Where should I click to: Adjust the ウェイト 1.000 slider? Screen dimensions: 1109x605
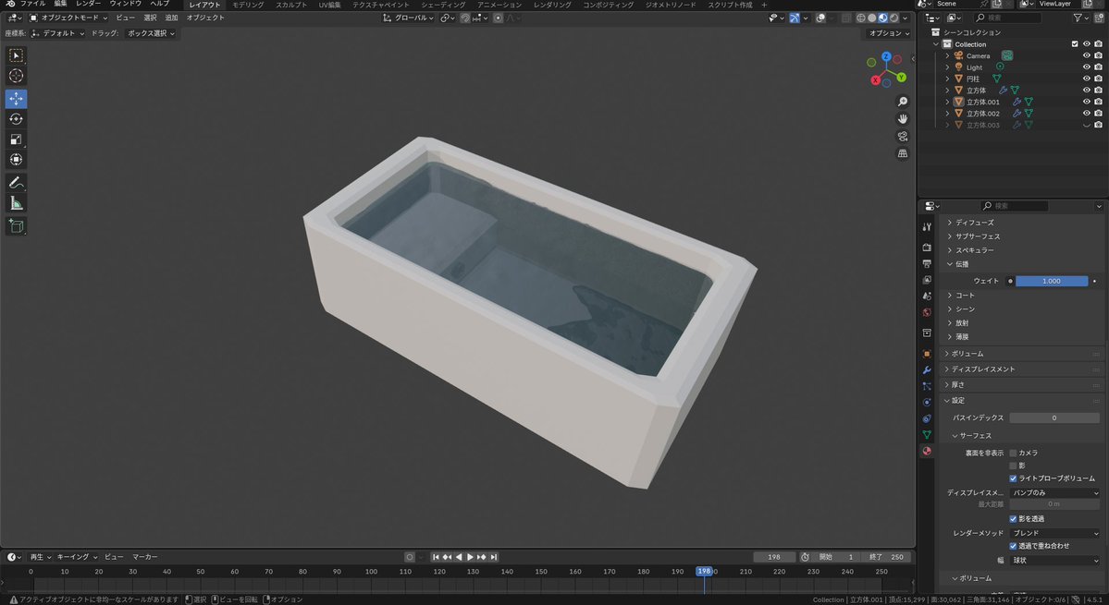coord(1052,281)
